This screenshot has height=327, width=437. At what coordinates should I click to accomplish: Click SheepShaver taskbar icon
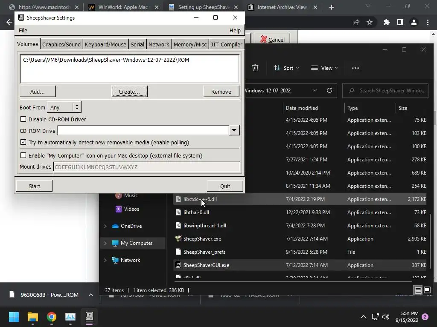[89, 317]
